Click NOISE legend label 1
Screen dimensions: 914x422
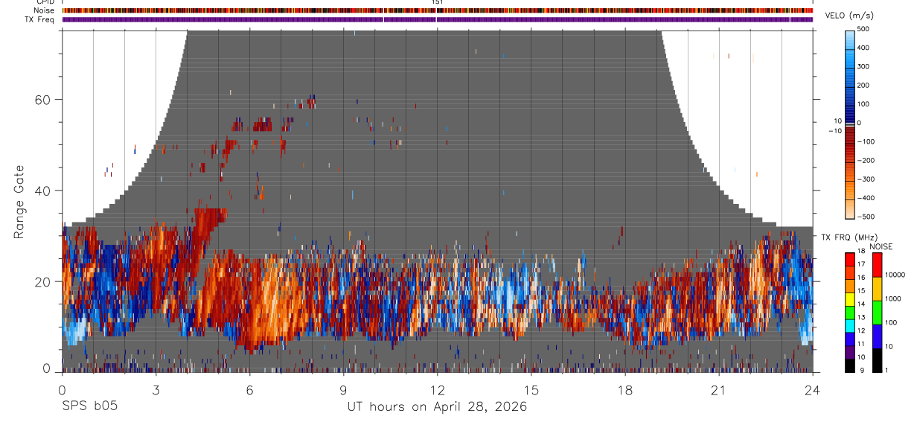coord(886,370)
